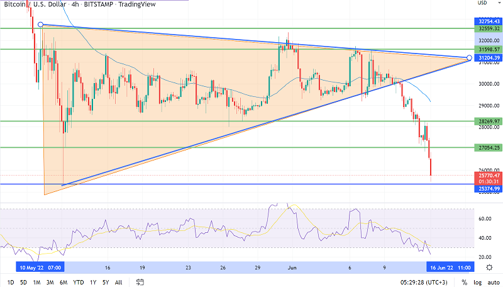Click the 31598.57 green price label
Viewport: 503px width, 287px height.
coord(489,50)
